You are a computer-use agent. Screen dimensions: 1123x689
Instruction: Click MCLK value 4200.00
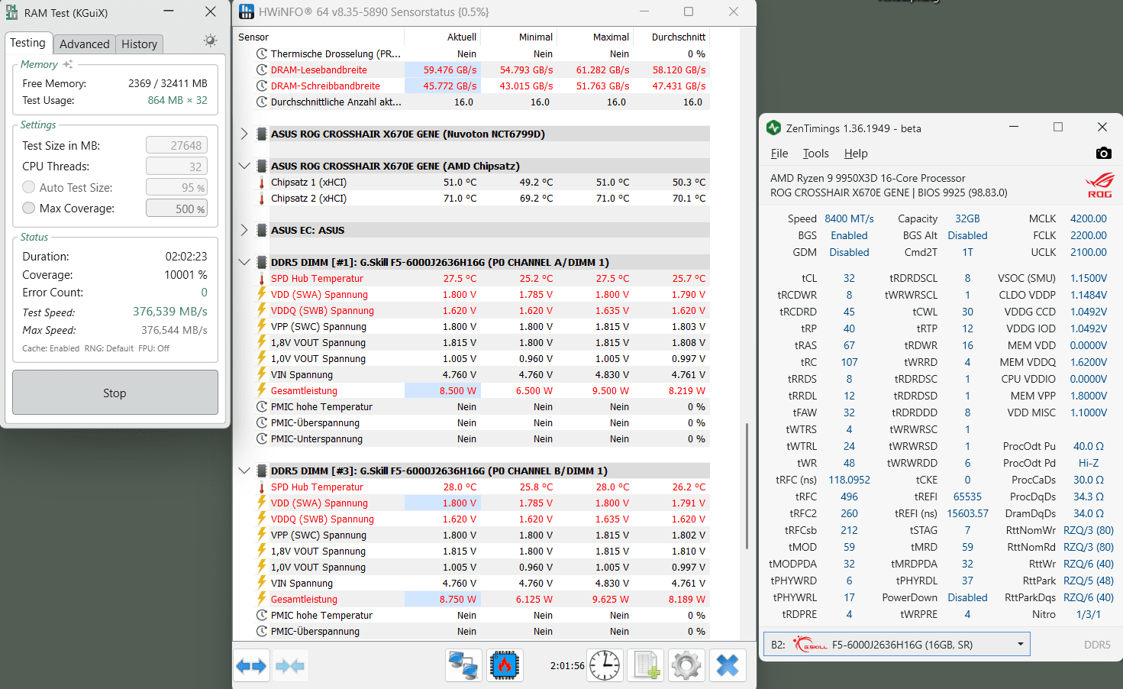tap(1089, 218)
